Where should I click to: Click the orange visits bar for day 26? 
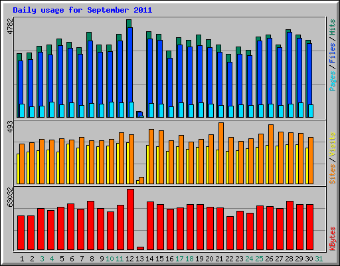click(271, 154)
